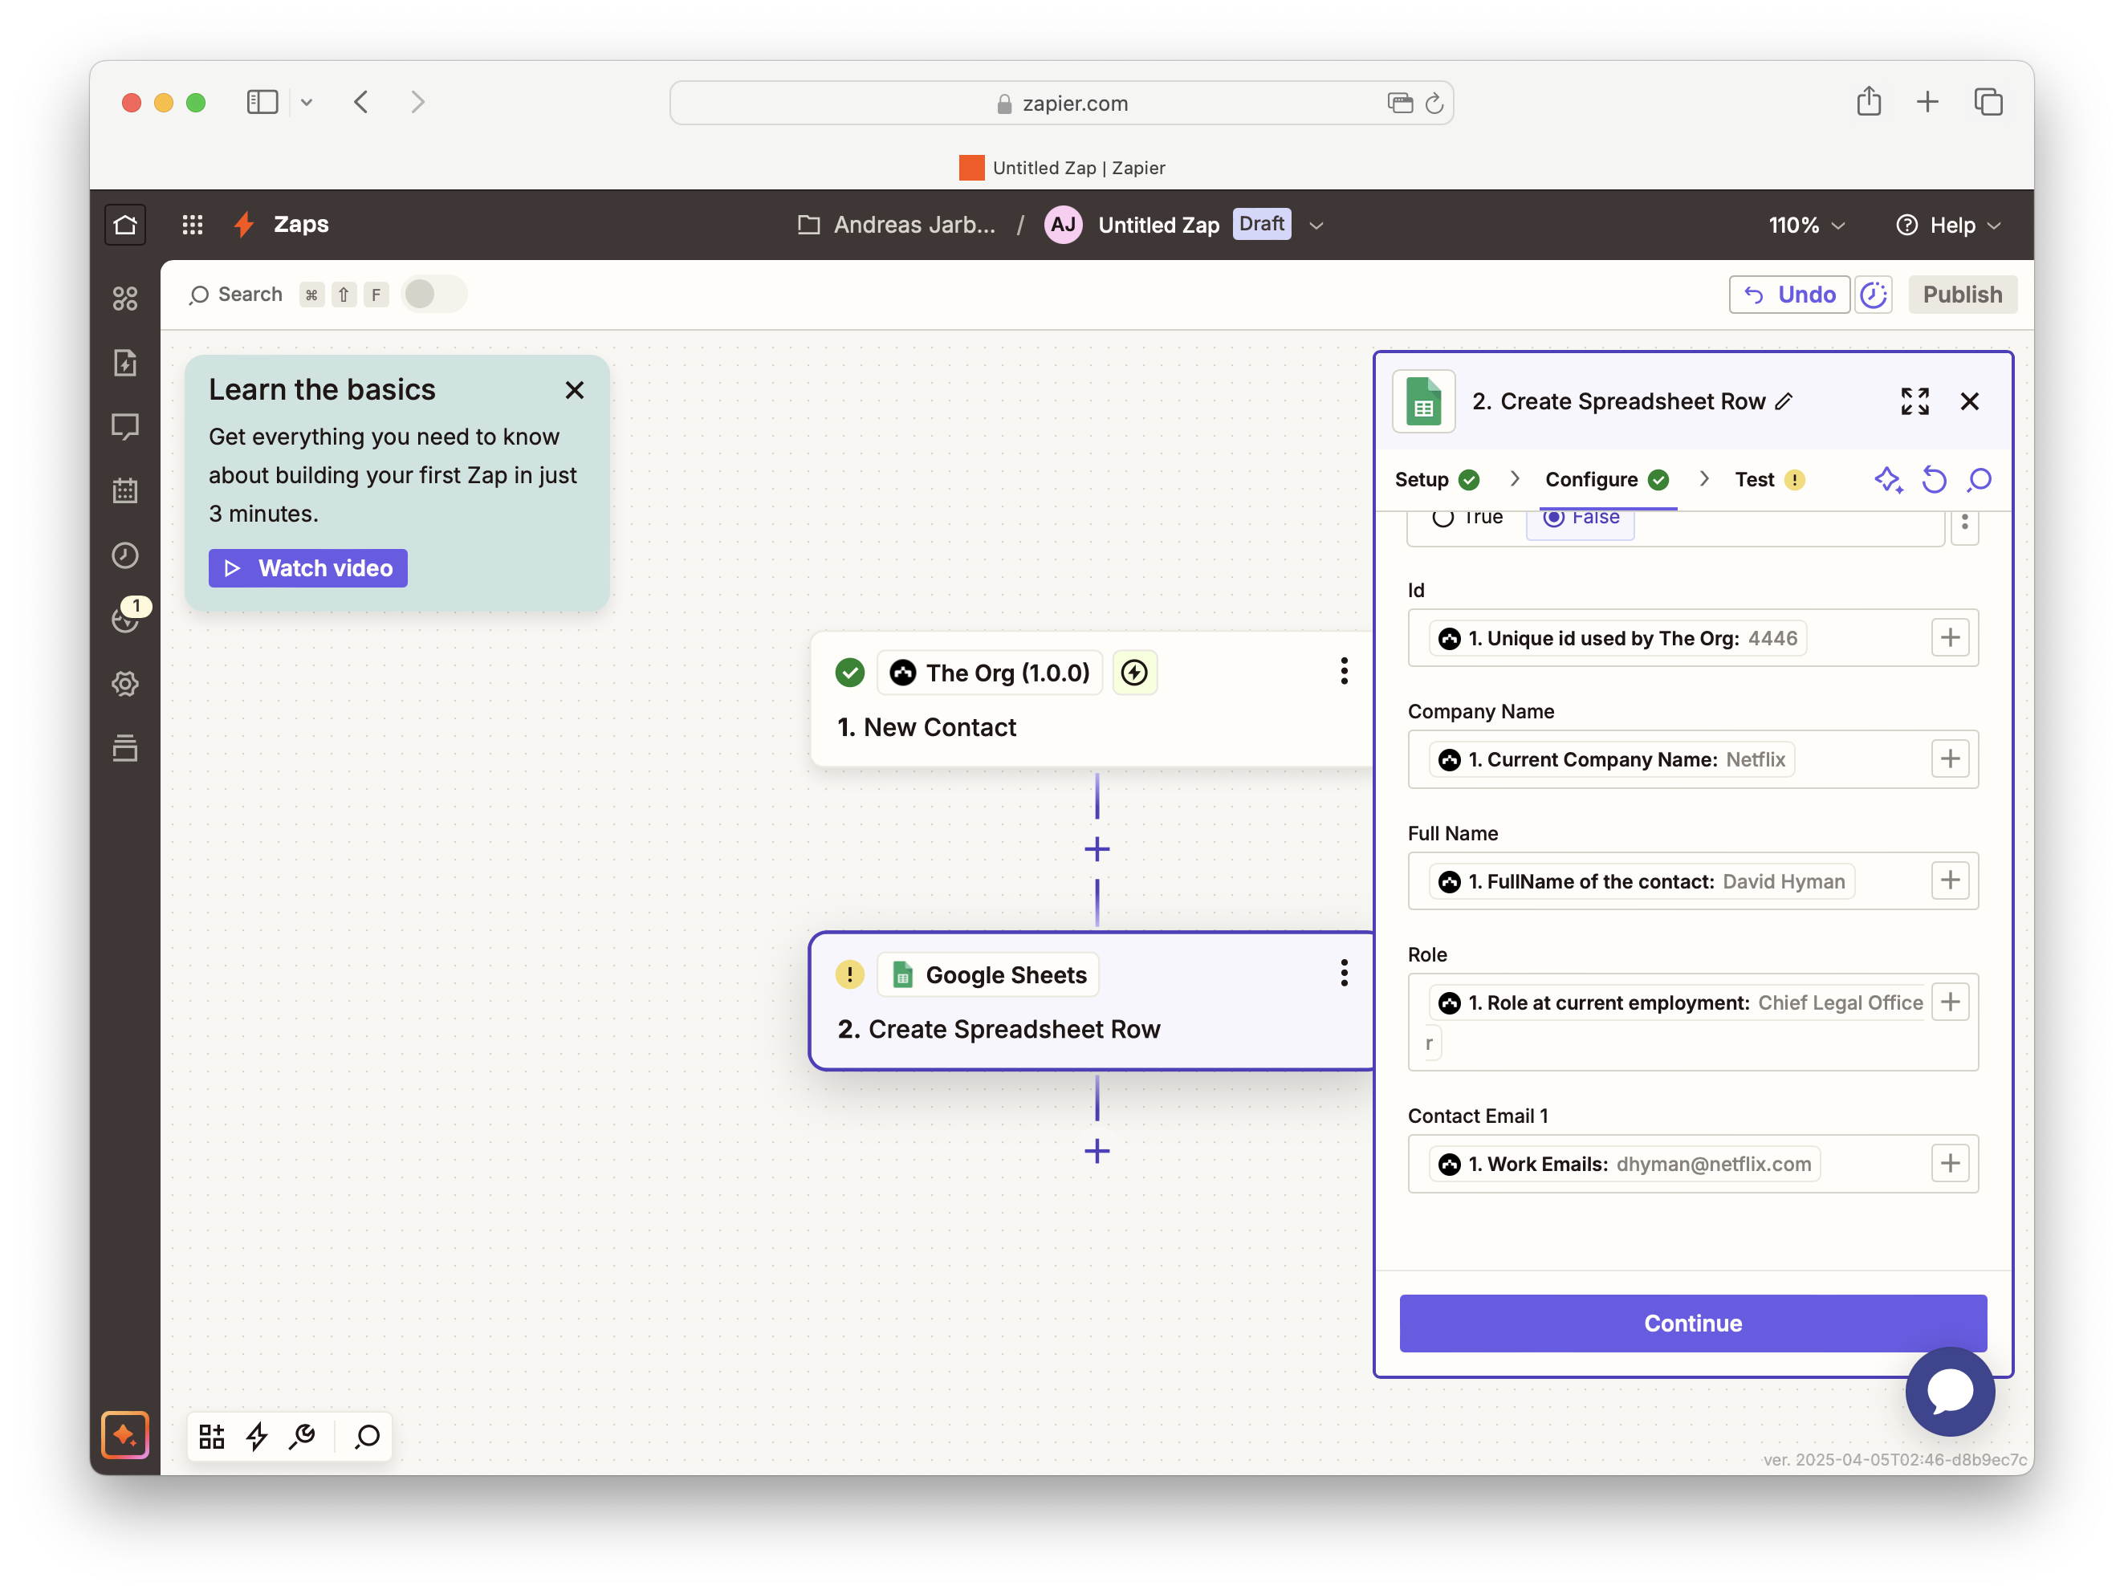Select the True radio option
This screenshot has width=2124, height=1594.
point(1443,518)
